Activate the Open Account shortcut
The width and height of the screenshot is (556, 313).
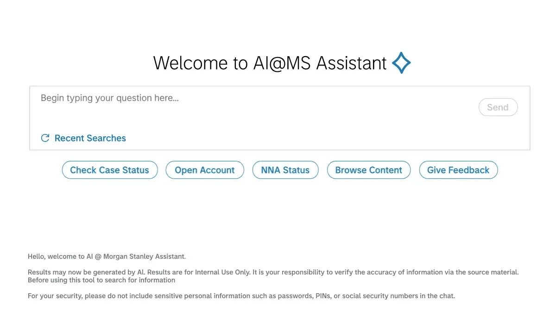[205, 170]
